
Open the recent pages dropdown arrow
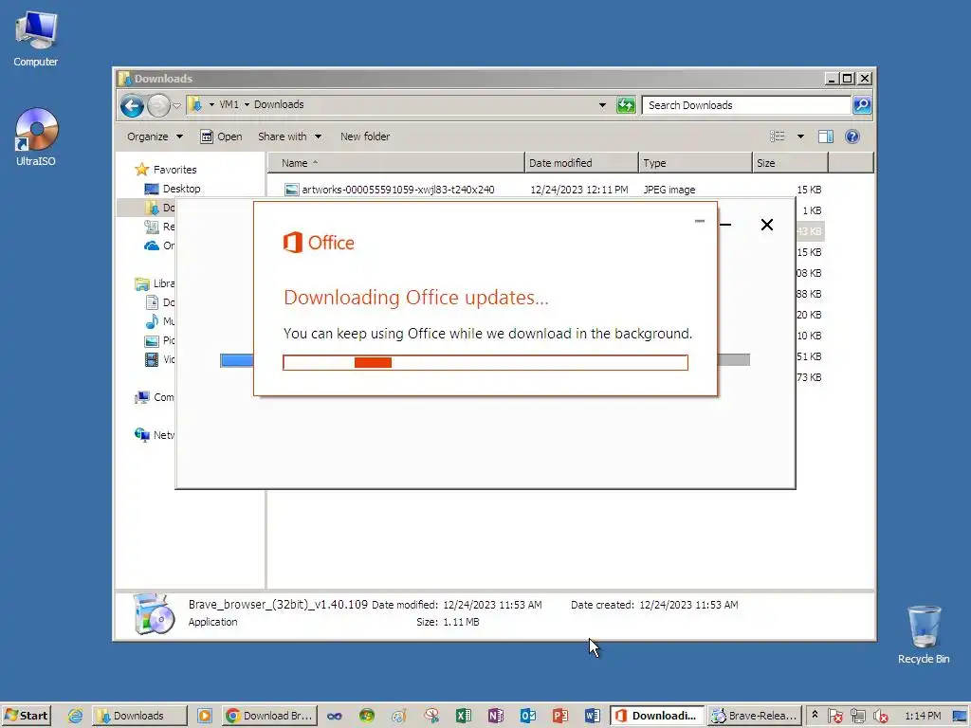176,106
